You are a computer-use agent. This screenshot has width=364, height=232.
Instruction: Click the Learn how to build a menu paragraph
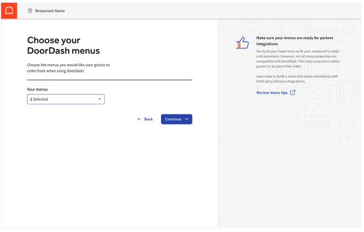297,79
